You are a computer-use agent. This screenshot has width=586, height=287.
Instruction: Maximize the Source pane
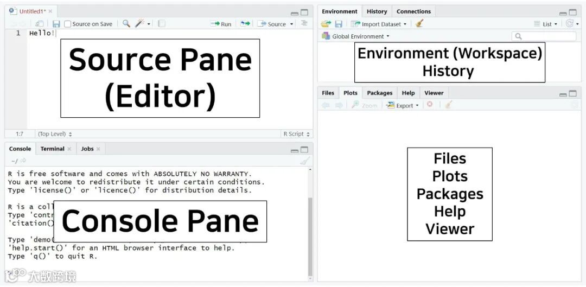(304, 12)
